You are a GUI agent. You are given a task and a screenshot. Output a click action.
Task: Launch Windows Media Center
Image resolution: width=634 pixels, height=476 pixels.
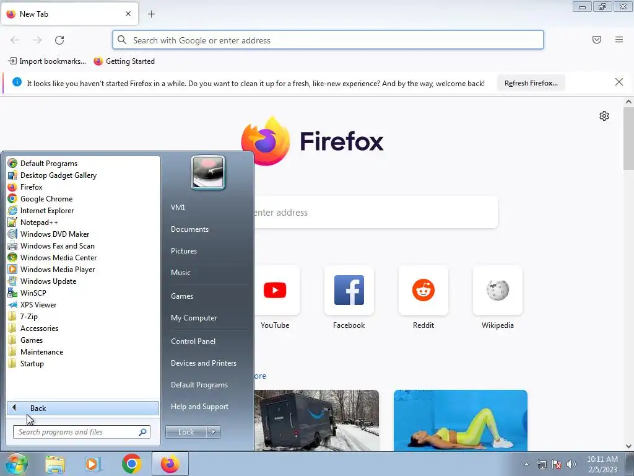(x=83, y=257)
